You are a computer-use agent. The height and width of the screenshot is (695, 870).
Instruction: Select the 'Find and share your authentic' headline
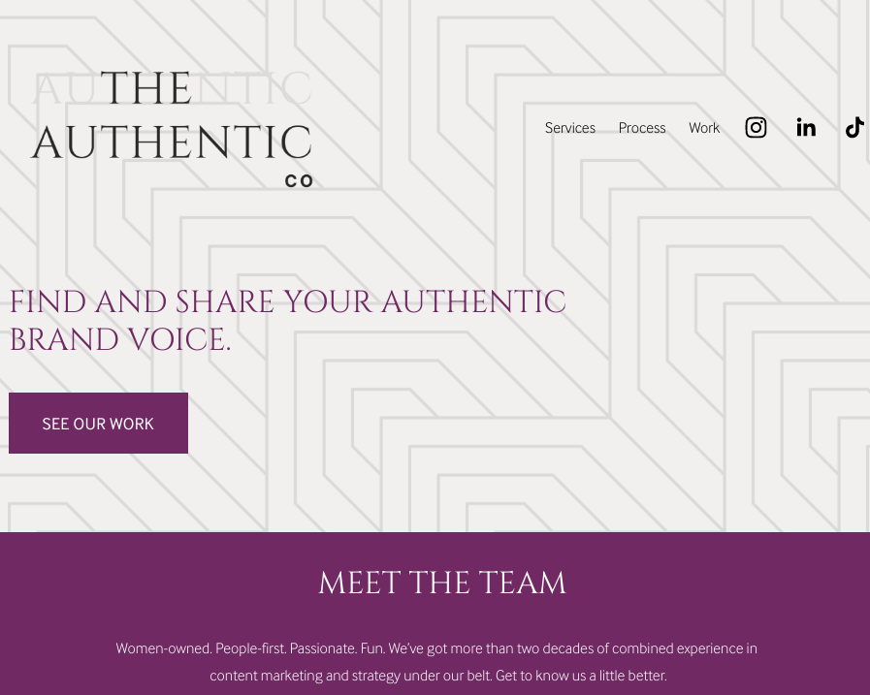click(287, 301)
